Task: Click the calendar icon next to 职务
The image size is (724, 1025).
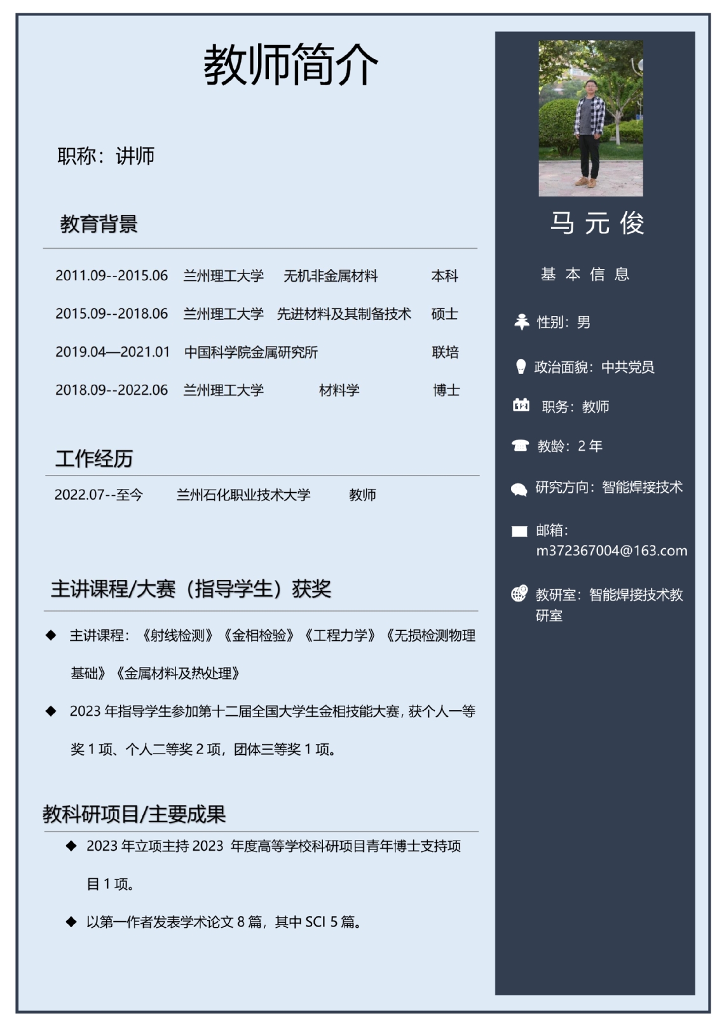Action: coord(521,405)
